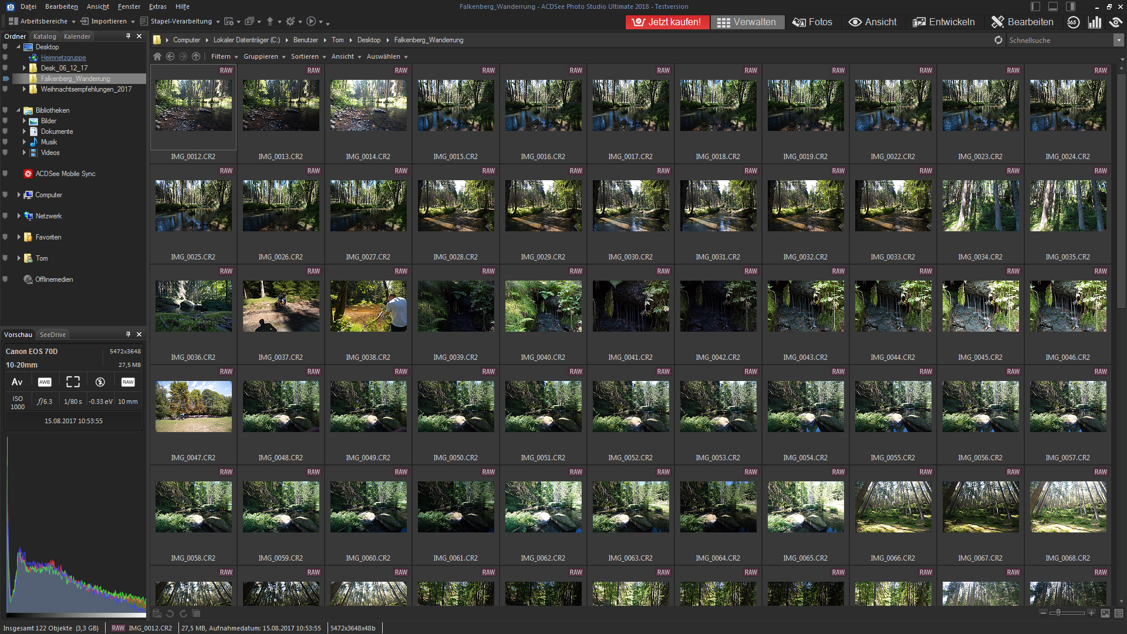The width and height of the screenshot is (1127, 634).
Task: Open the Schnellsuche dropdown arrow
Action: (x=1119, y=40)
